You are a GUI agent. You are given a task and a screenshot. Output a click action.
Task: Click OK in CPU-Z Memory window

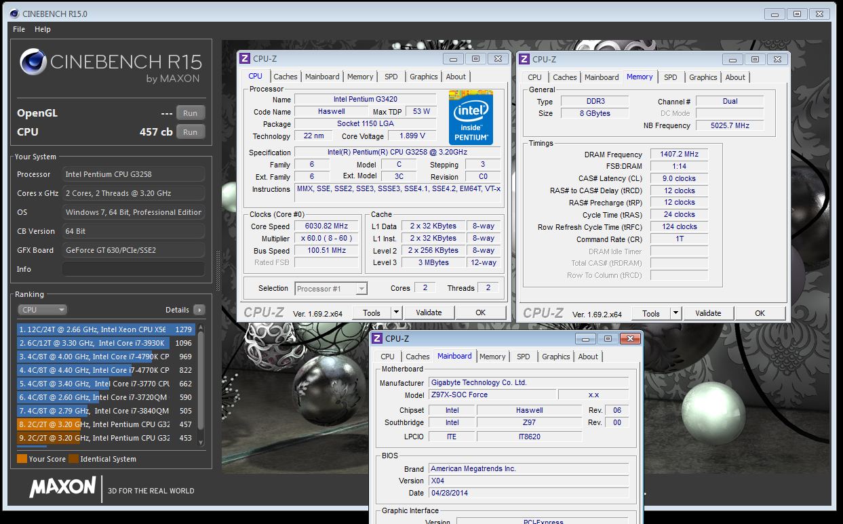pyautogui.click(x=760, y=313)
